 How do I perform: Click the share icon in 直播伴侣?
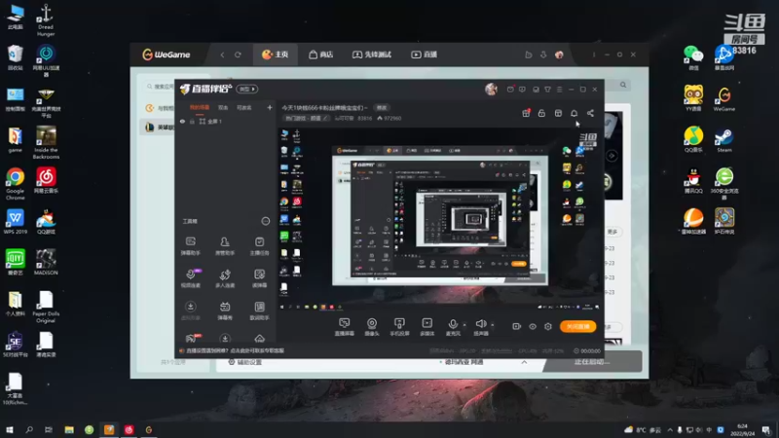click(x=590, y=113)
